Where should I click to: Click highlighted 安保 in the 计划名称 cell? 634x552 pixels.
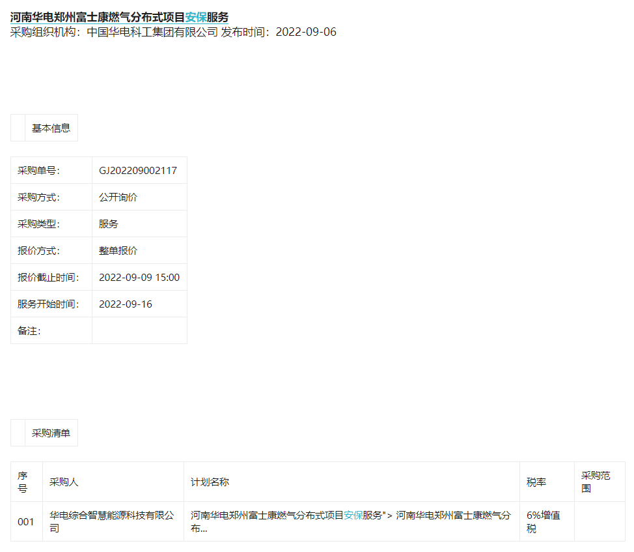[353, 515]
